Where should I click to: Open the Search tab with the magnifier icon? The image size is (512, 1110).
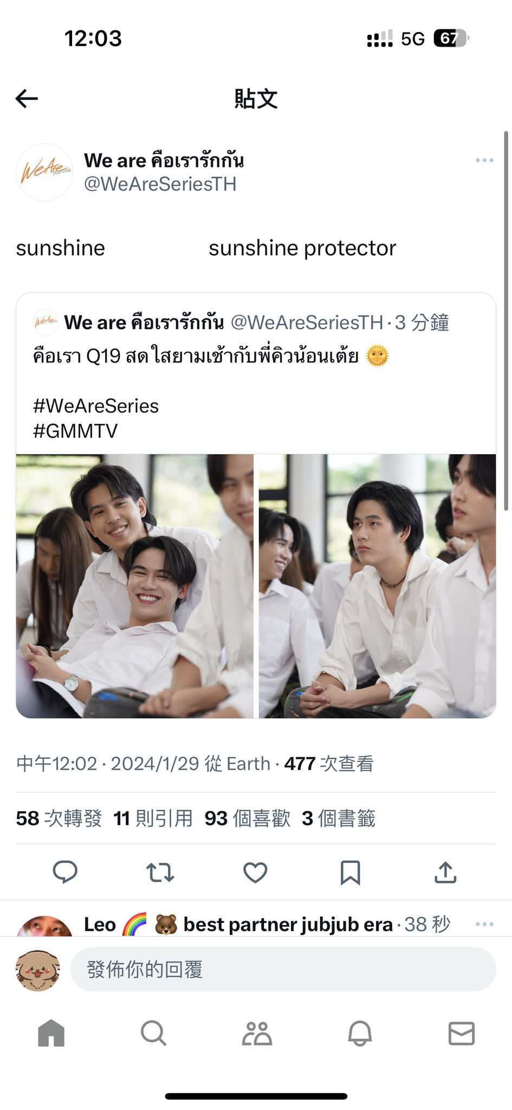click(153, 1033)
